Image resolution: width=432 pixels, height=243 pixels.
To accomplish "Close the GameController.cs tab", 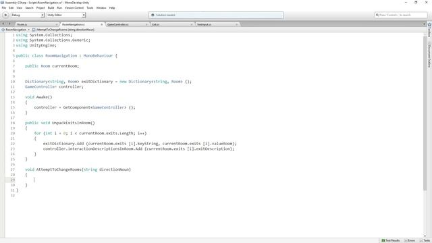I will (146, 24).
